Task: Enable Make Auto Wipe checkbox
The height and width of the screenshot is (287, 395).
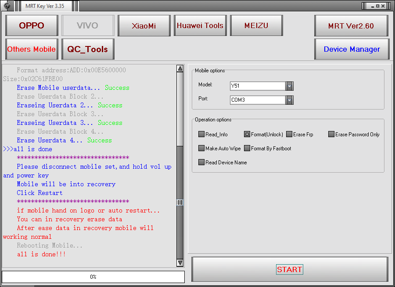Action: click(x=201, y=148)
